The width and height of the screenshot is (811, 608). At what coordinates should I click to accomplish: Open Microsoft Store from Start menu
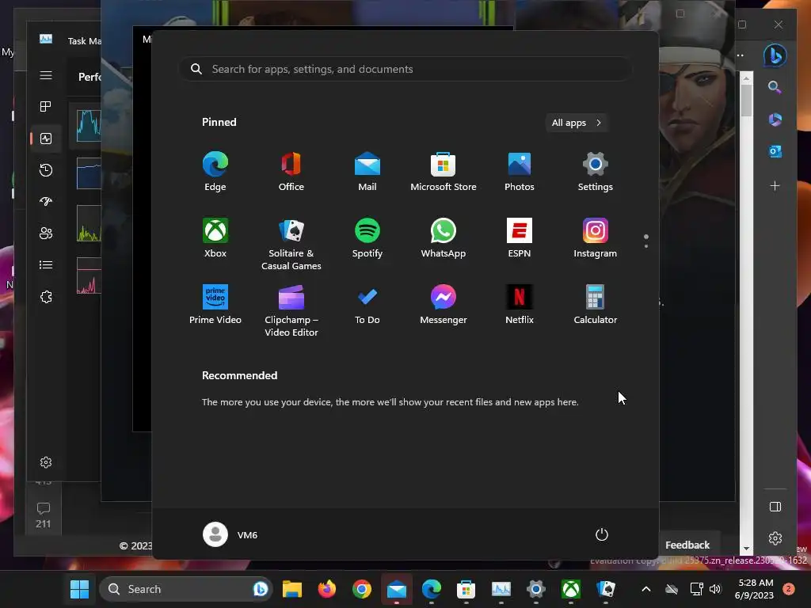click(444, 172)
